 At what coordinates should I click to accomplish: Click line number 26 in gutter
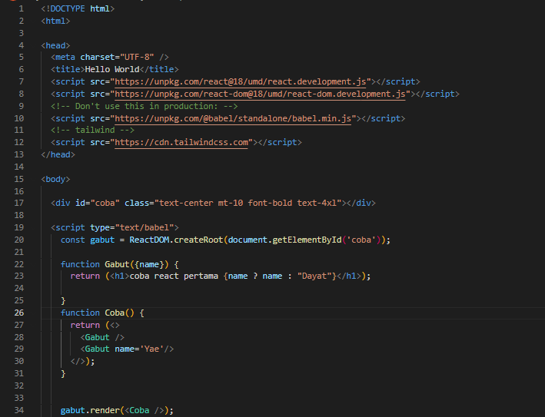click(x=19, y=313)
